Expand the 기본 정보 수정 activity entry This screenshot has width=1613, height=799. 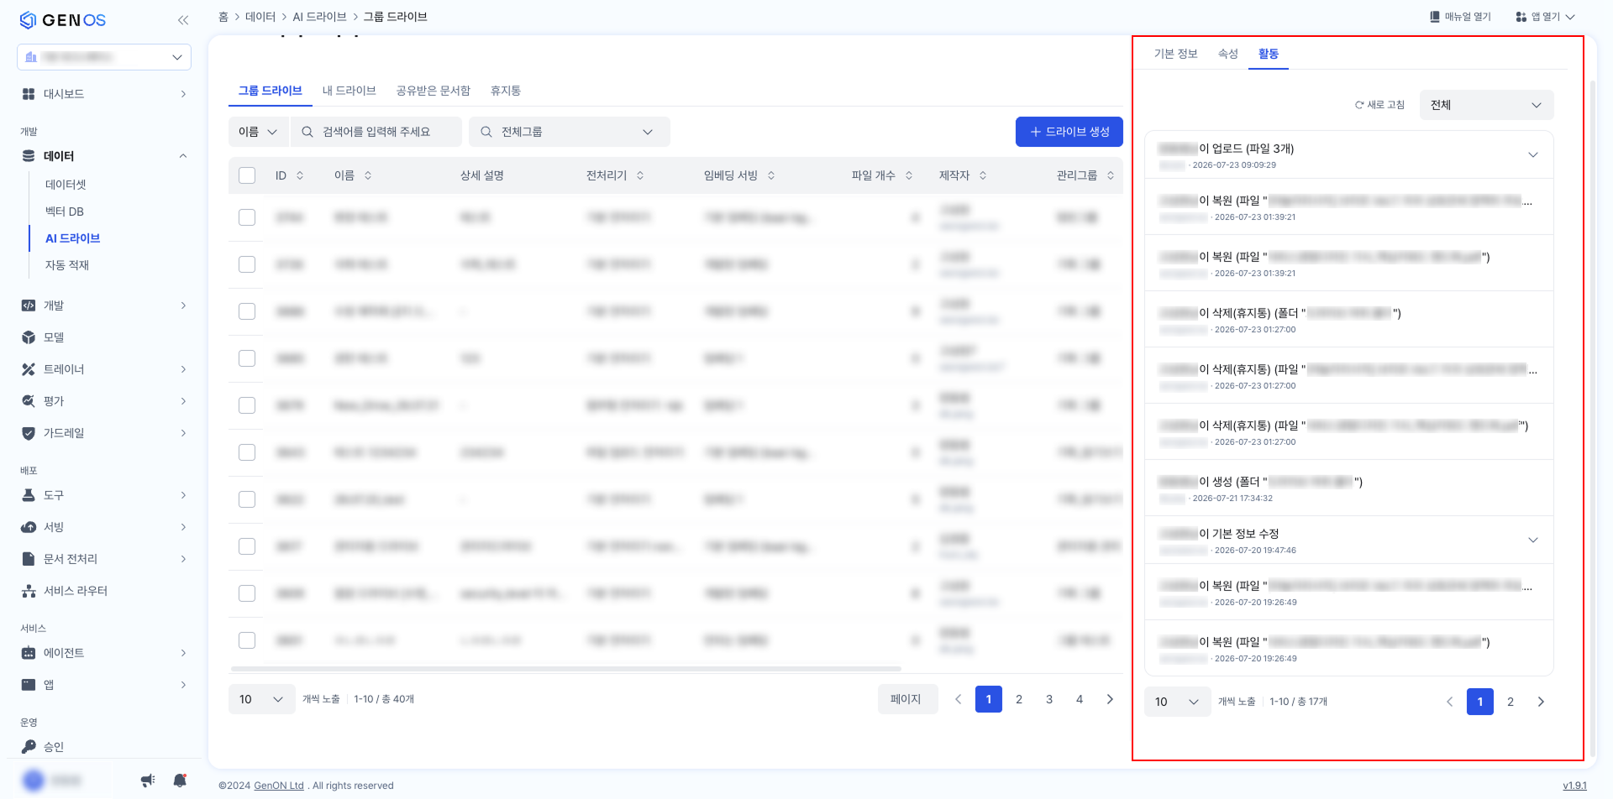tap(1532, 540)
